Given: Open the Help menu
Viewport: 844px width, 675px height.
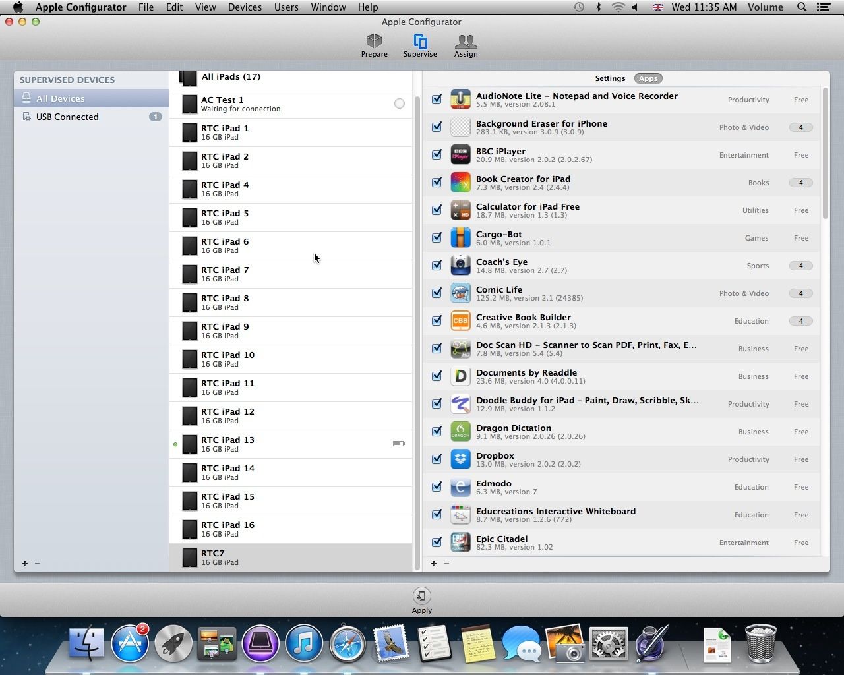Looking at the screenshot, I should (368, 7).
